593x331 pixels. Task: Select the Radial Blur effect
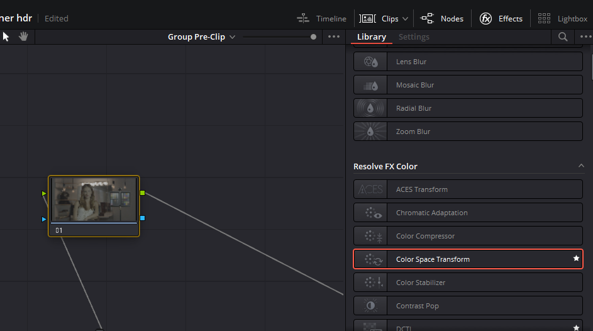(x=468, y=108)
